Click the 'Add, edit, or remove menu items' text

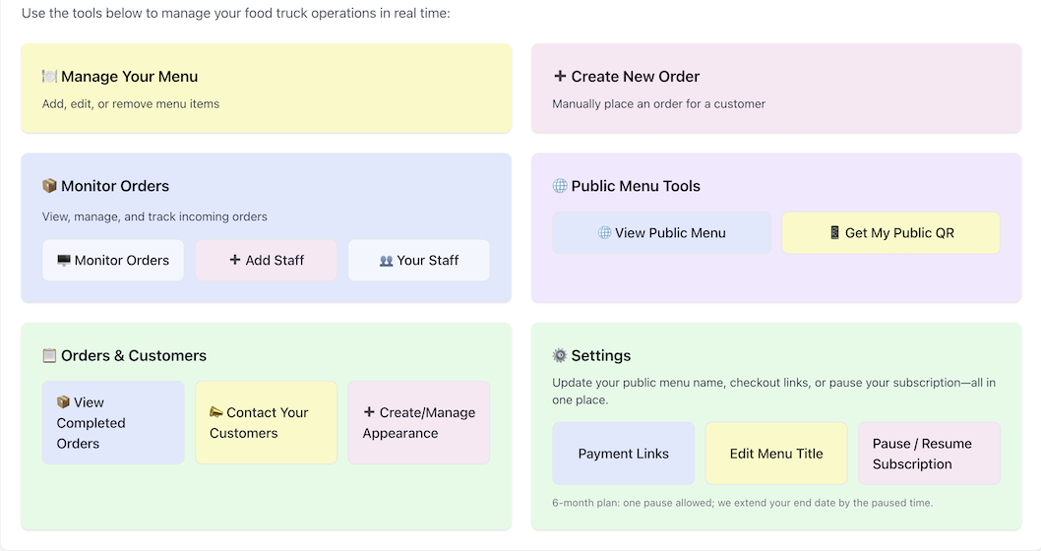click(131, 103)
